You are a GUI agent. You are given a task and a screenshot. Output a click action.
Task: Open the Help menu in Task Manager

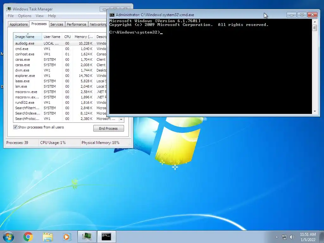click(52, 16)
